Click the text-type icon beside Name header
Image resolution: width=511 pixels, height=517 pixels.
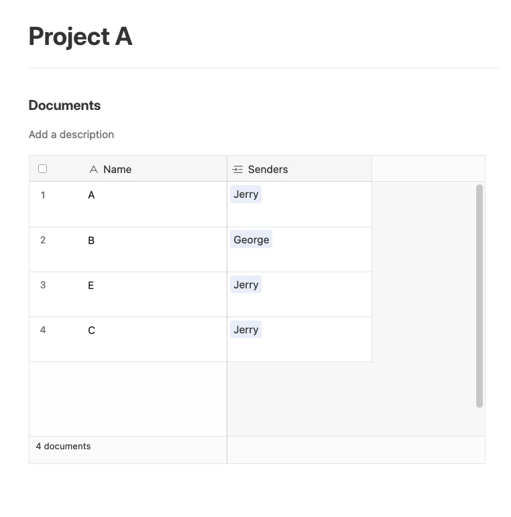click(94, 170)
